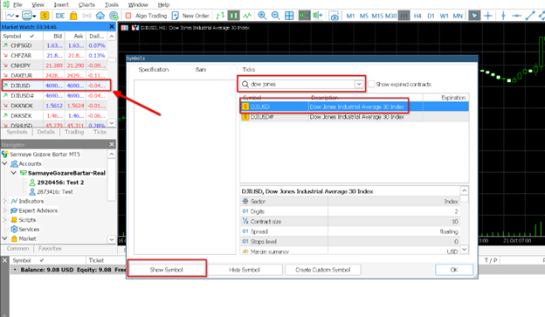
Task: Set timeframe to M15
Action: [x=377, y=16]
